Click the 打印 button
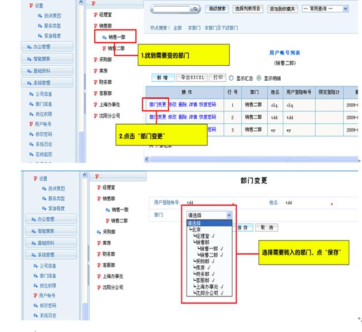362x332 pixels. [x=218, y=77]
